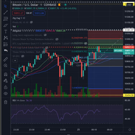
Task: Open the USD currency dropdown
Action: tap(130, 5)
